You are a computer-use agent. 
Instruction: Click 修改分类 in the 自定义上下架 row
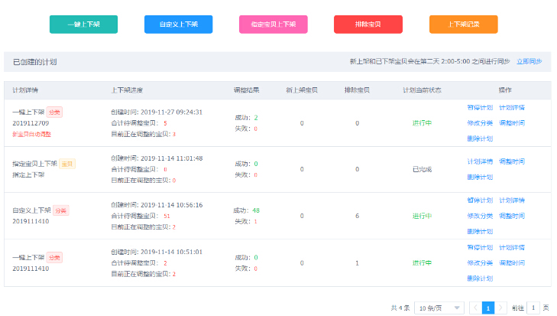coord(479,216)
